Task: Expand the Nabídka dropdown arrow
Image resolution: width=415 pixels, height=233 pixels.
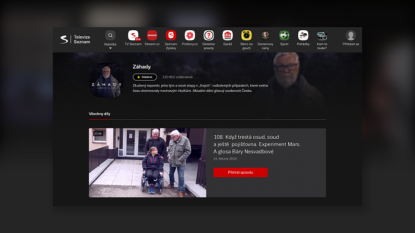Action: pos(110,48)
